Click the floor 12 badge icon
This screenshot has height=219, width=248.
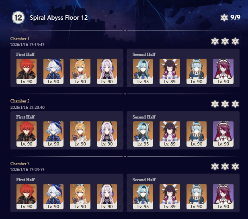18,18
